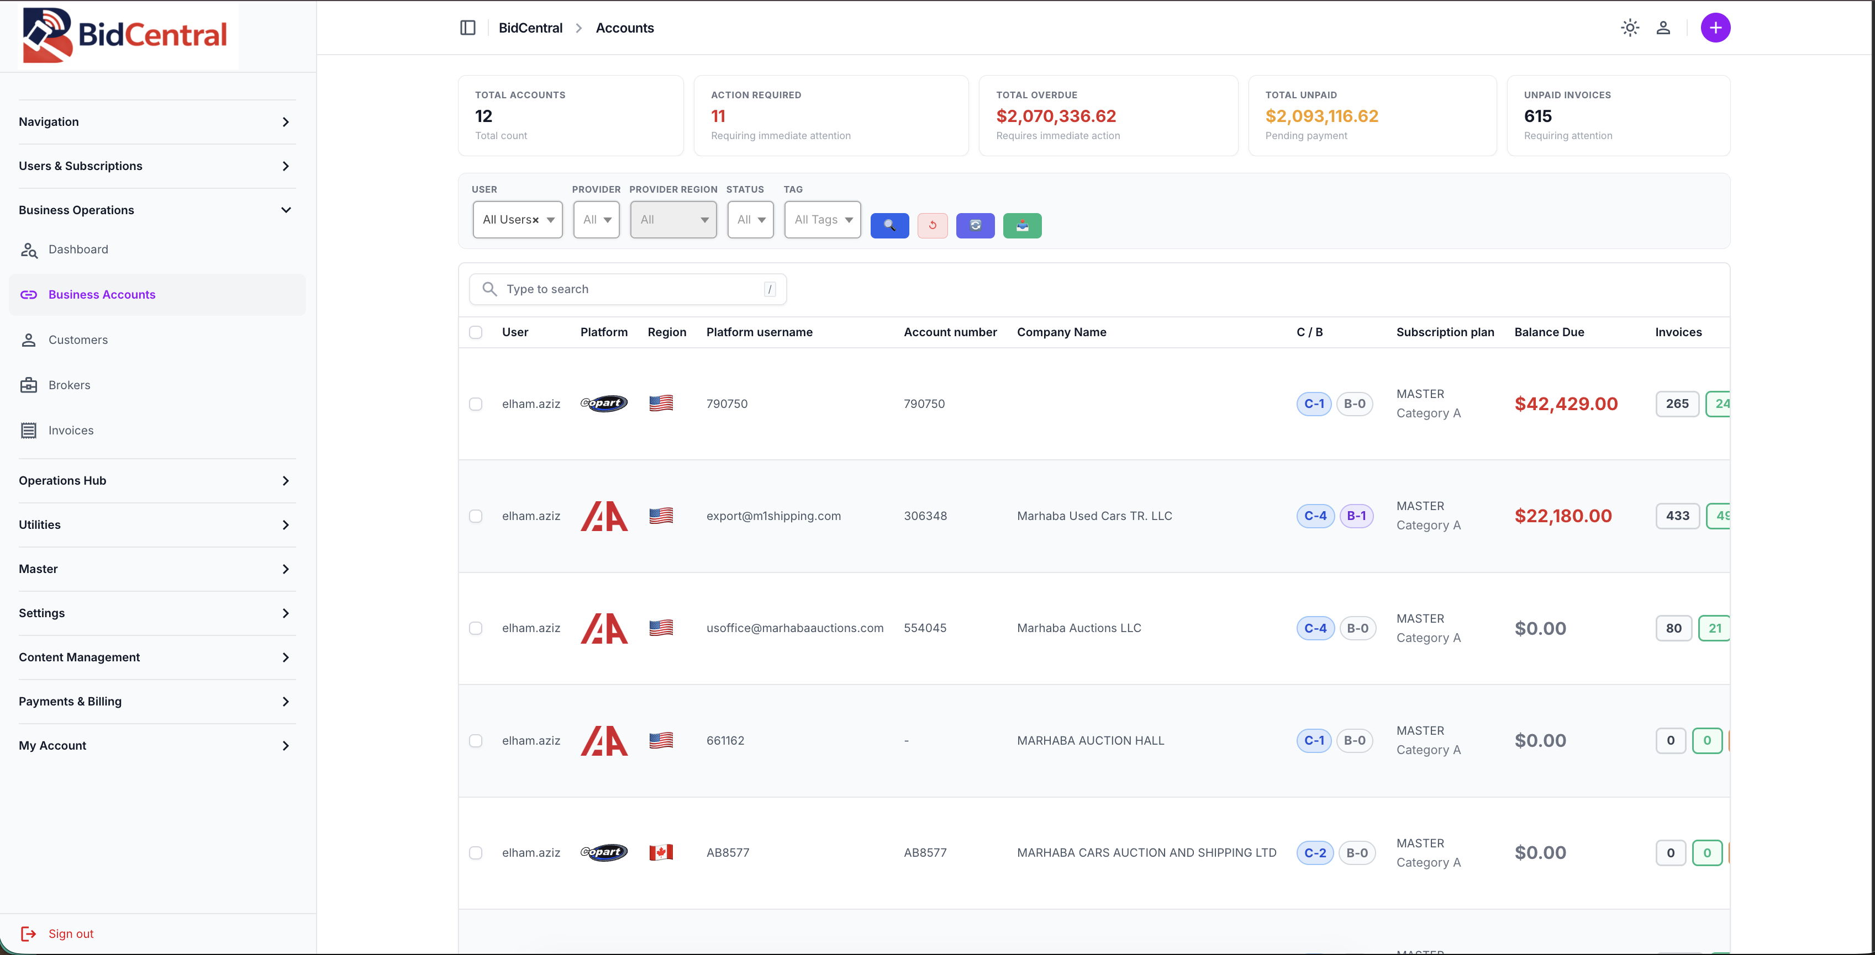
Task: Sort by Platform username column header
Action: coord(759,332)
